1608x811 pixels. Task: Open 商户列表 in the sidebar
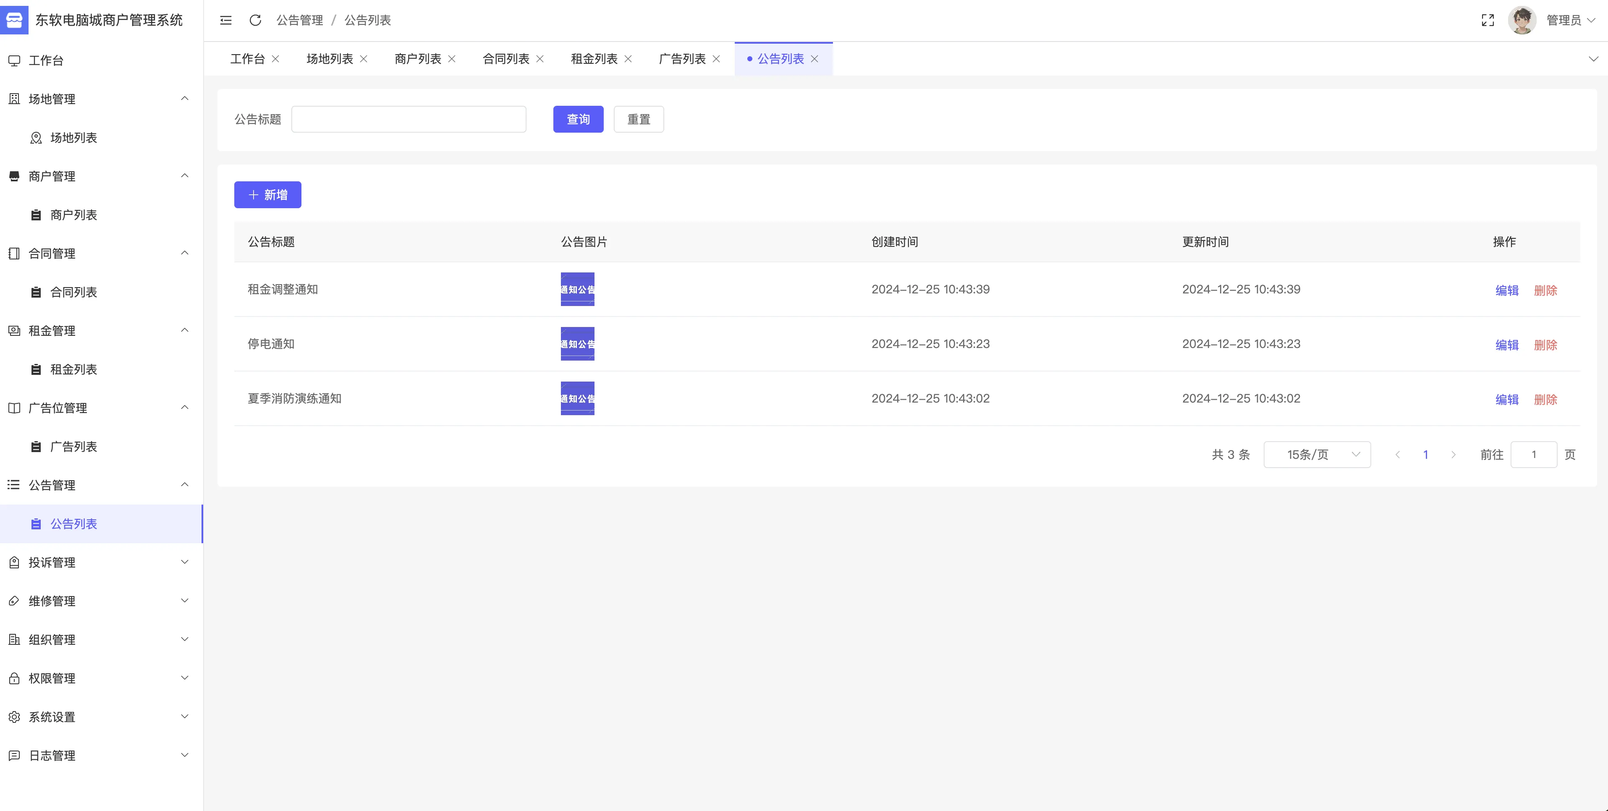point(73,215)
